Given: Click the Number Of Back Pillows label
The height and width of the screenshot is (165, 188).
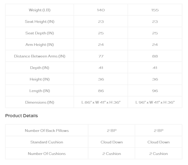Looking at the screenshot, I should coord(47,130).
